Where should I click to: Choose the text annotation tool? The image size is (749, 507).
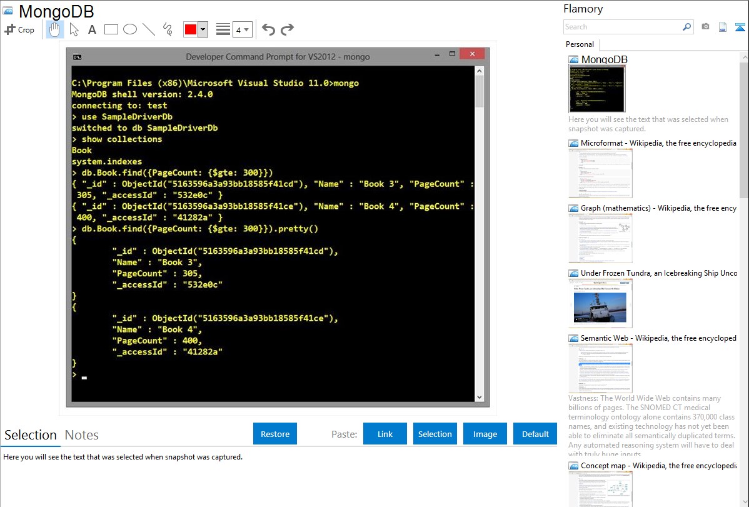92,29
